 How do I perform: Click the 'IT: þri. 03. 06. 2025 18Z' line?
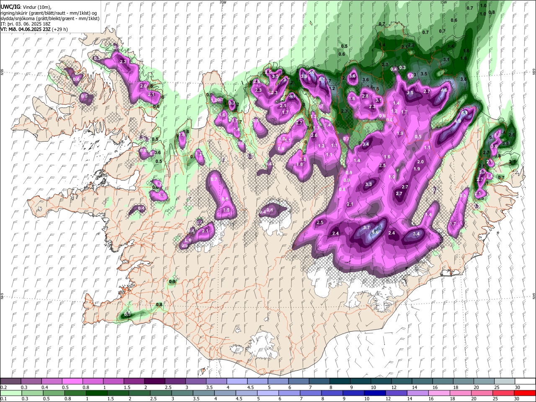(x=25, y=24)
